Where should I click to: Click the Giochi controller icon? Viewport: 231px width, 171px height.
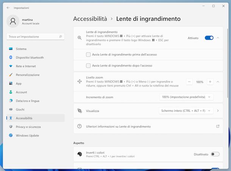tap(11, 109)
